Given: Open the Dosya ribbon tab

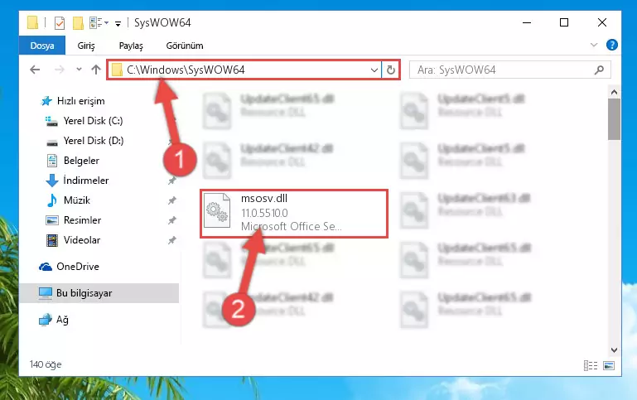Looking at the screenshot, I should (42, 46).
